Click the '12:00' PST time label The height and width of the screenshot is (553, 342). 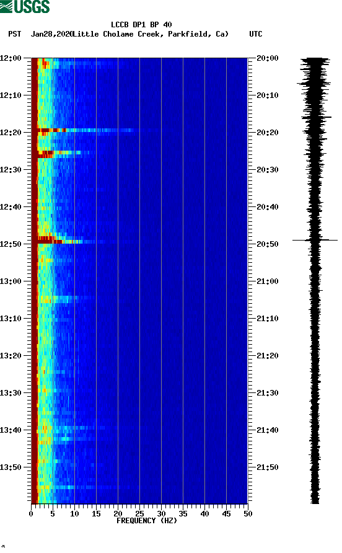[x=11, y=58]
